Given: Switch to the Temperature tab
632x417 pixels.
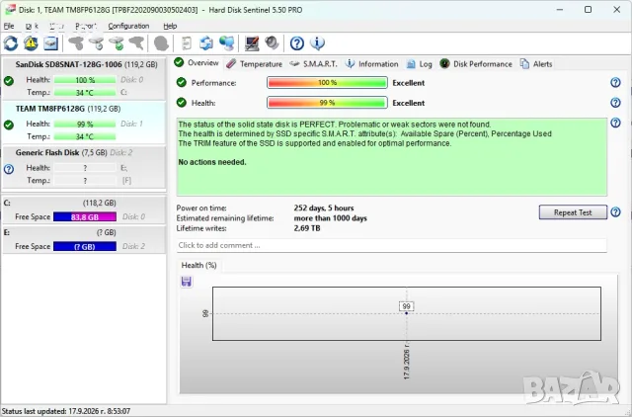Looking at the screenshot, I should (255, 63).
